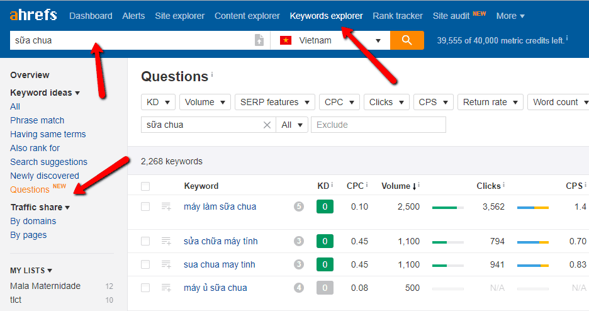Open the SERP features filter dropdown

point(274,102)
